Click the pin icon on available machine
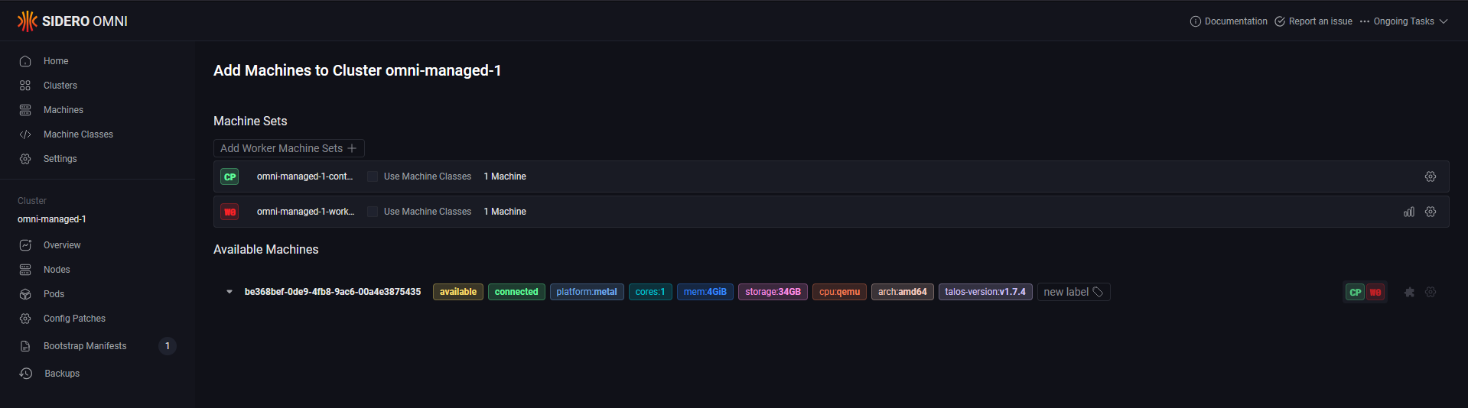Viewport: 1468px width, 408px height. 1409,292
